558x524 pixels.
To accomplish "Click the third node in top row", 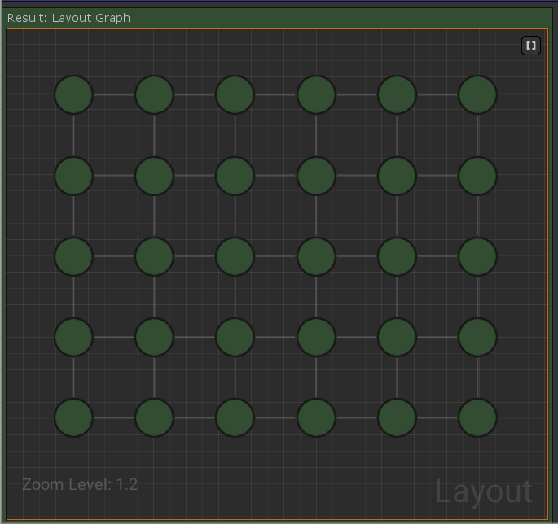I will (235, 94).
